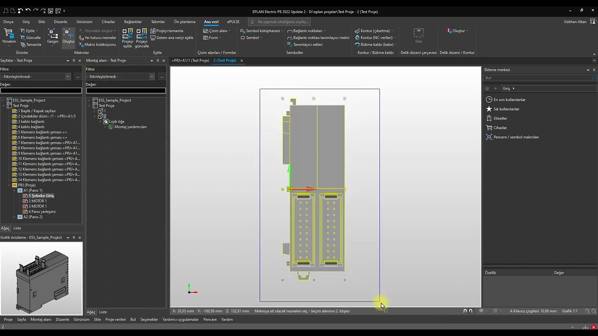598x336 pixels.
Task: Toggle grid snap magnet icon with dots
Action: 471,311
